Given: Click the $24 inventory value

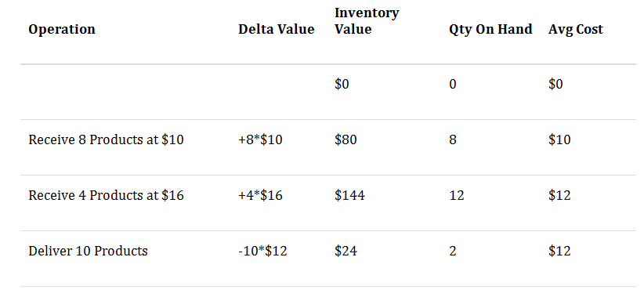Looking at the screenshot, I should click(346, 251).
